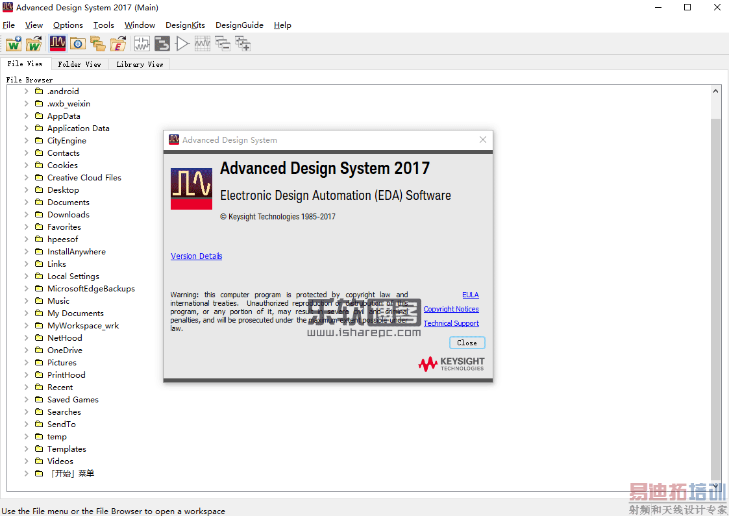The height and width of the screenshot is (516, 729).
Task: Click the Create New Workspace toolbar icon
Action: click(x=14, y=43)
